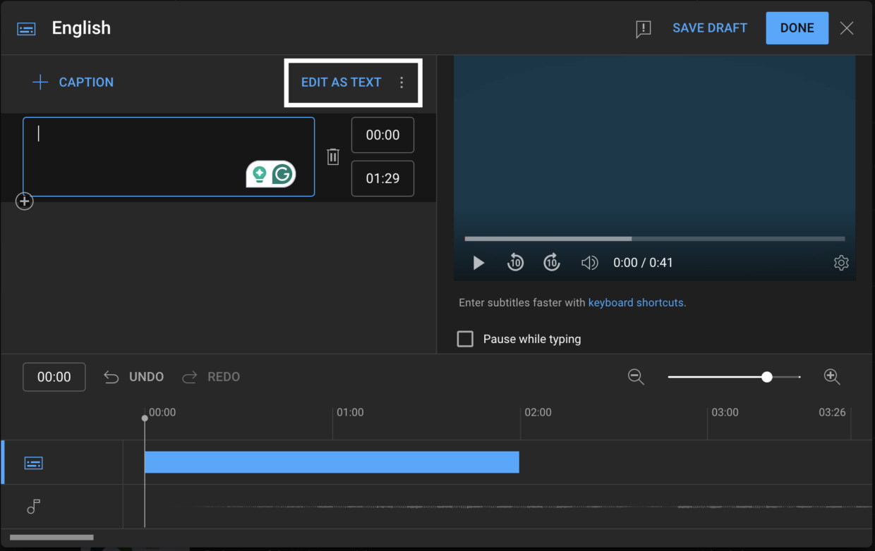Delete the caption using the trash icon
The width and height of the screenshot is (875, 551).
pyautogui.click(x=332, y=156)
